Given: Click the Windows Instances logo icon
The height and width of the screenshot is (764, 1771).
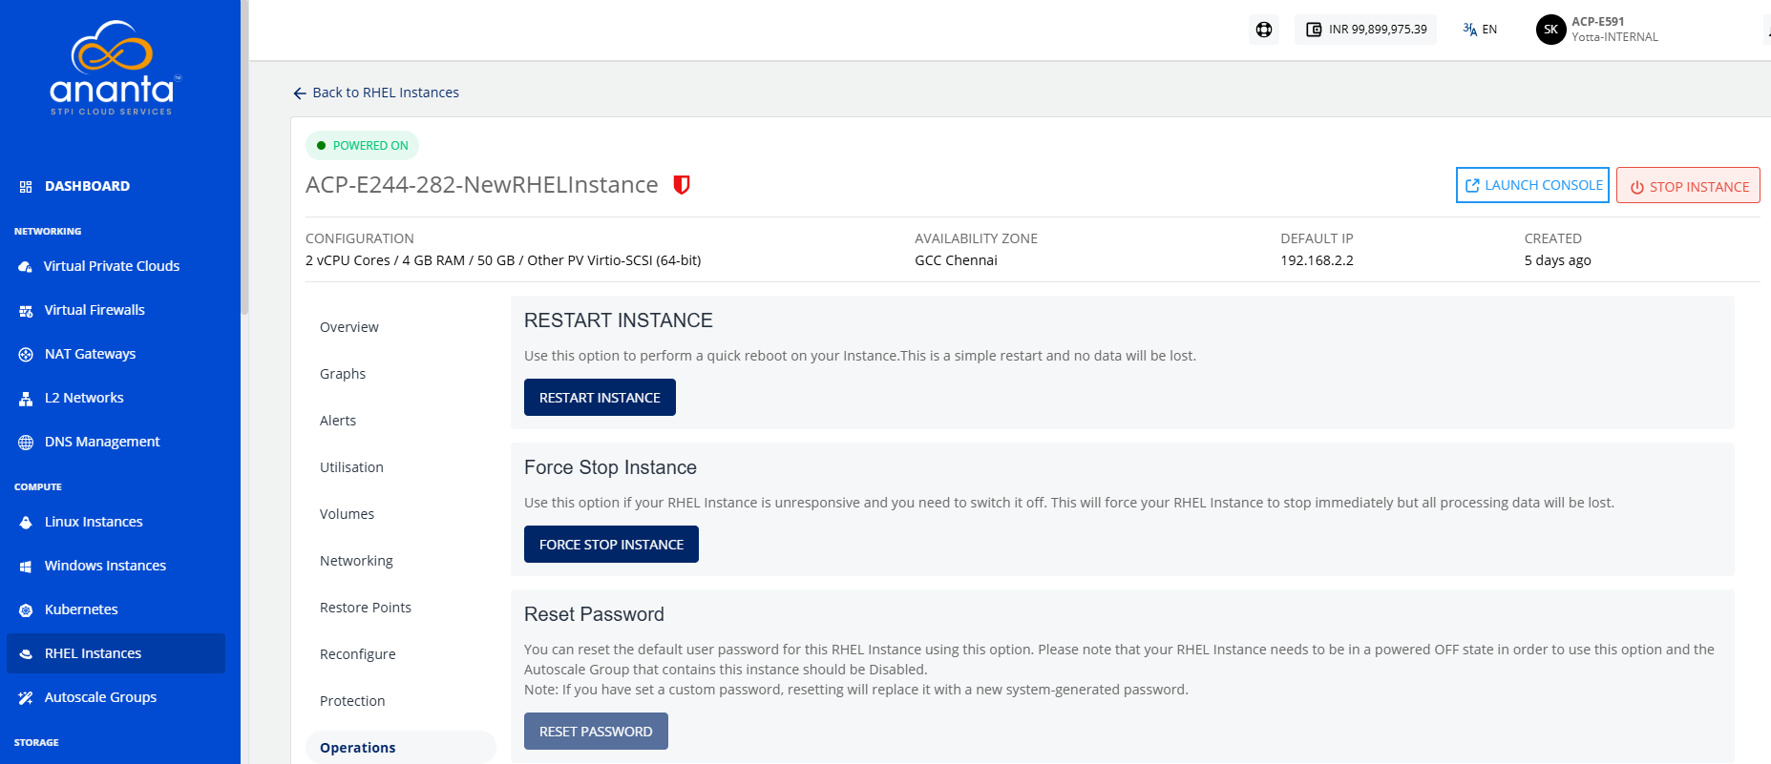Looking at the screenshot, I should point(26,567).
